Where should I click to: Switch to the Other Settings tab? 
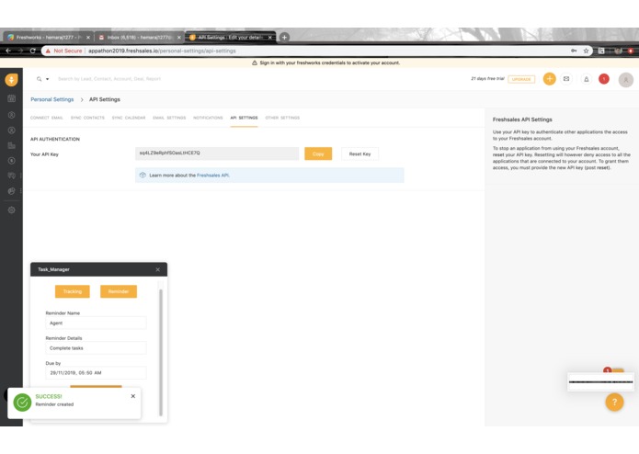(282, 118)
